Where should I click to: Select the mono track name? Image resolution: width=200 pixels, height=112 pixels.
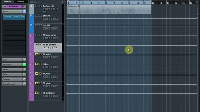tap(46, 64)
